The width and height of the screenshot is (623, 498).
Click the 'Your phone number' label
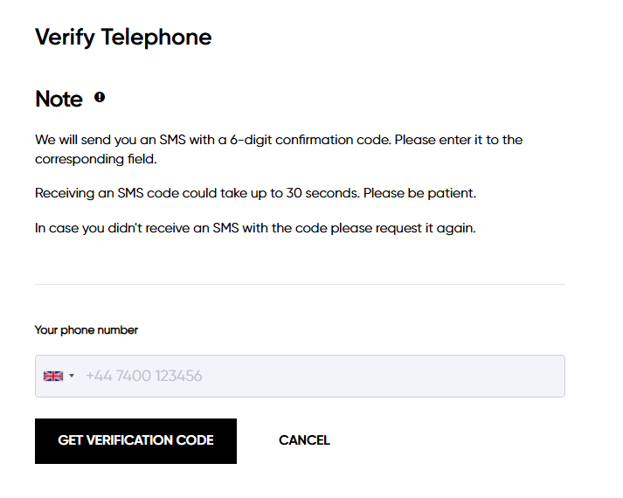point(87,330)
